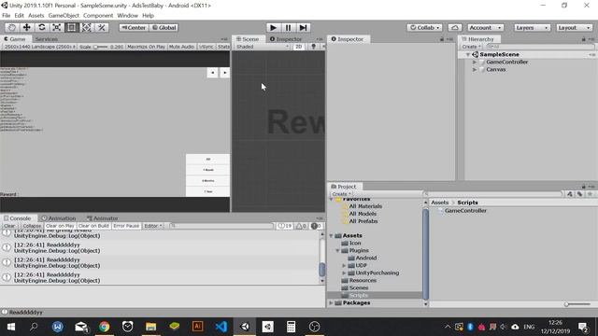
Task: Expand GameController in Hierarchy
Action: pyautogui.click(x=475, y=63)
